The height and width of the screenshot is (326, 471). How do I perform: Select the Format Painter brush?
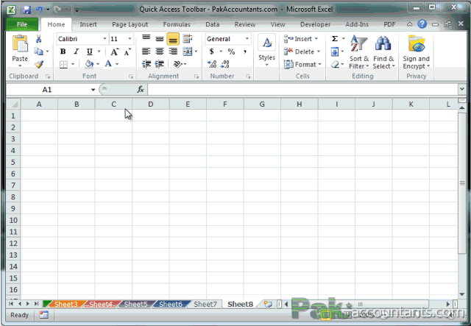39,64
